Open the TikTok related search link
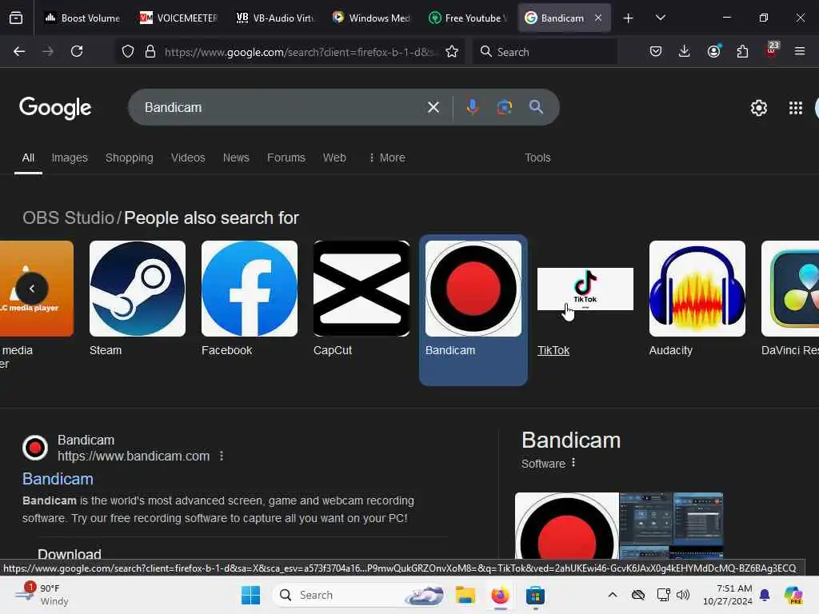Screen dimensions: 819x614 553,350
